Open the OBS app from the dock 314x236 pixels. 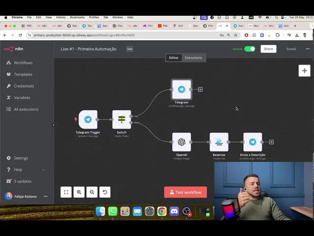click(x=186, y=211)
